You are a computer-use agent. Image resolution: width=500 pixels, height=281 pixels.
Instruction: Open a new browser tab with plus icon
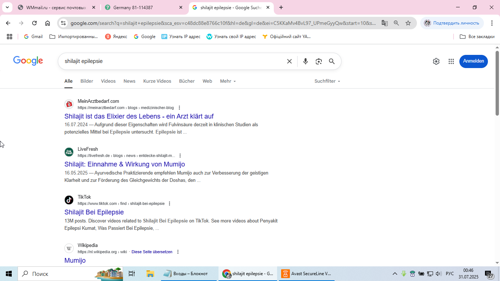(x=281, y=7)
